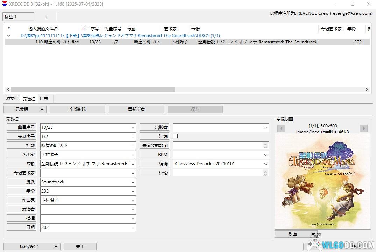Switch to the 标签 1 tab
Screen dimensions: 376x252
coord(18,16)
